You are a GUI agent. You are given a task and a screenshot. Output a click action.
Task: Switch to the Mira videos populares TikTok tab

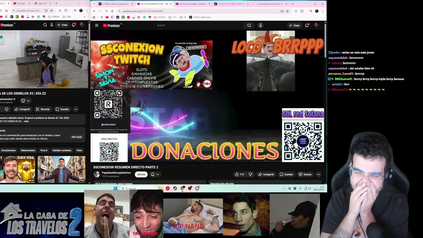pos(116,4)
